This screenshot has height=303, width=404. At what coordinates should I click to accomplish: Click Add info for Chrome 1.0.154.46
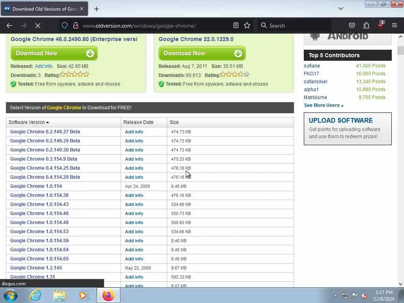[134, 213]
